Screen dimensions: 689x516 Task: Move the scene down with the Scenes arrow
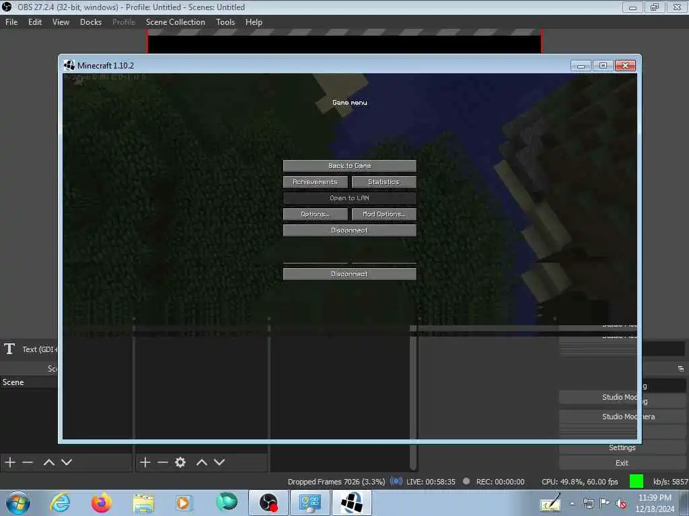point(67,462)
